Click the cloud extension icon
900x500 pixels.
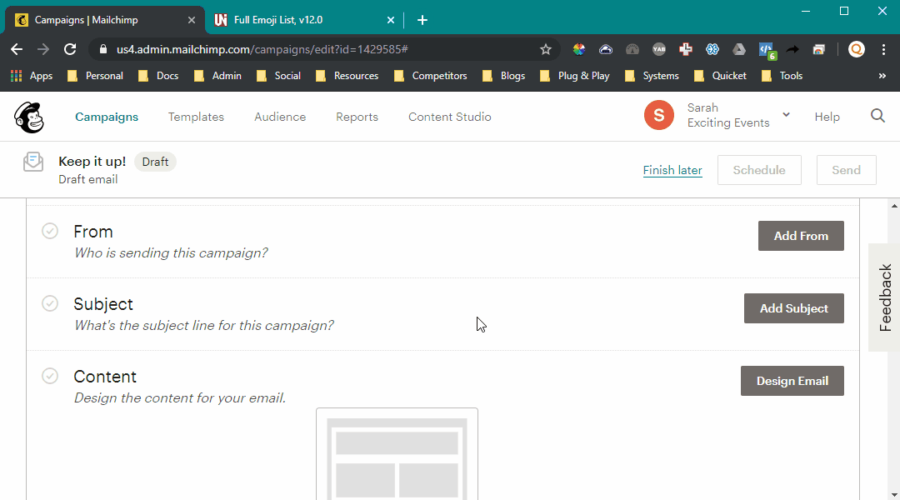(x=606, y=49)
